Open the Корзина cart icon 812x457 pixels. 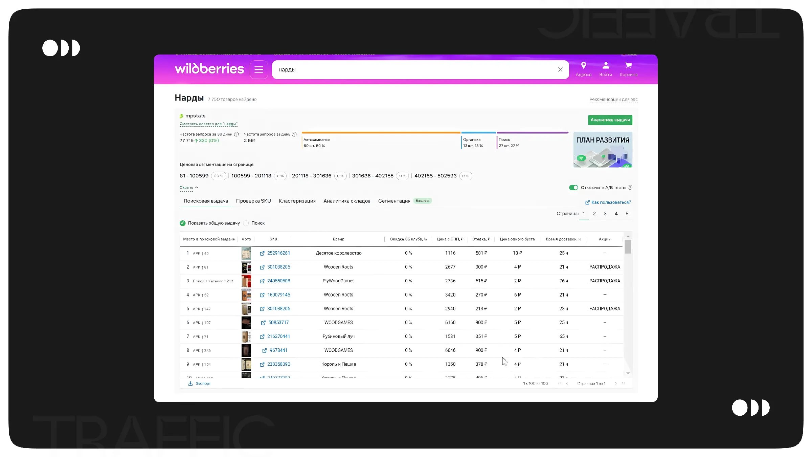(628, 65)
